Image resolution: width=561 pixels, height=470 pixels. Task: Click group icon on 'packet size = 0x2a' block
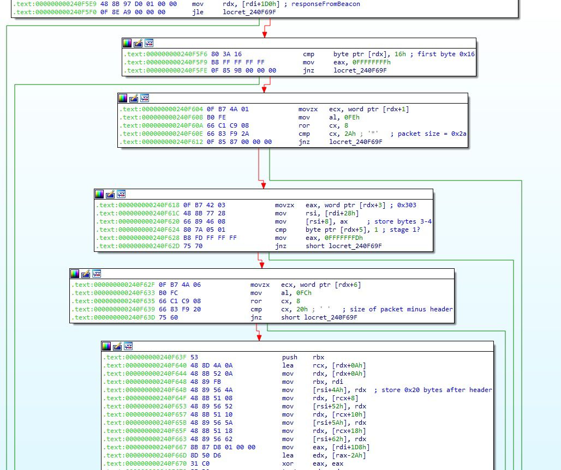[x=145, y=98]
